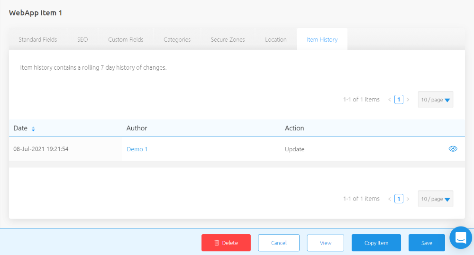Switch to the Secure Zones tab

click(228, 39)
